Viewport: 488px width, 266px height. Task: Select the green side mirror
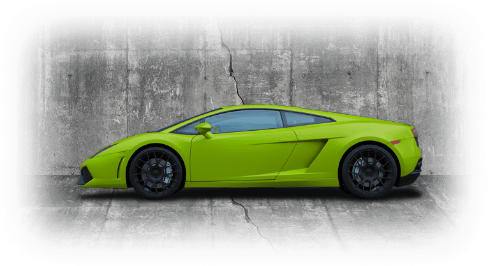click(204, 128)
